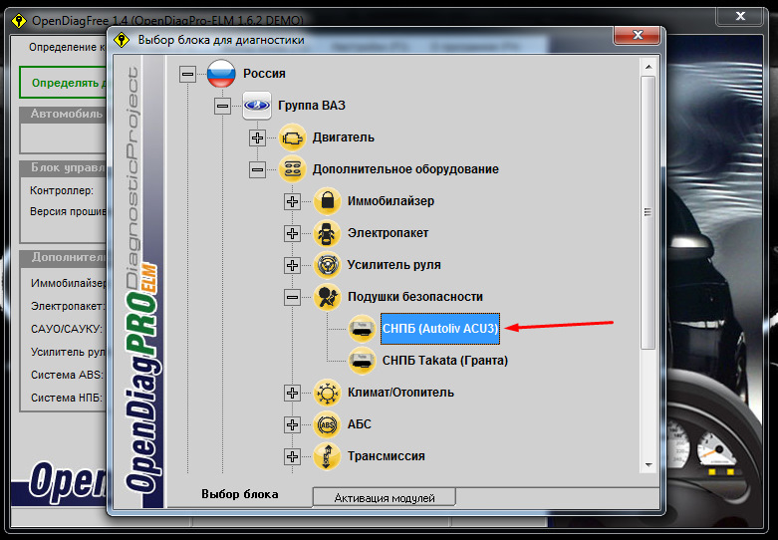Click the car icon for Электропакет
The image size is (778, 540).
click(327, 233)
